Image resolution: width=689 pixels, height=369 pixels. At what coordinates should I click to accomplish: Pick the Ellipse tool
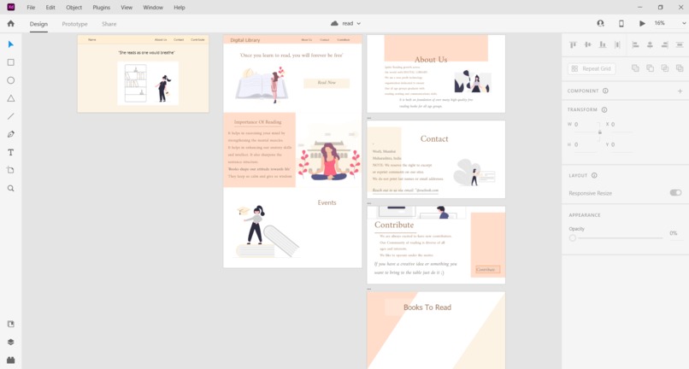point(11,80)
